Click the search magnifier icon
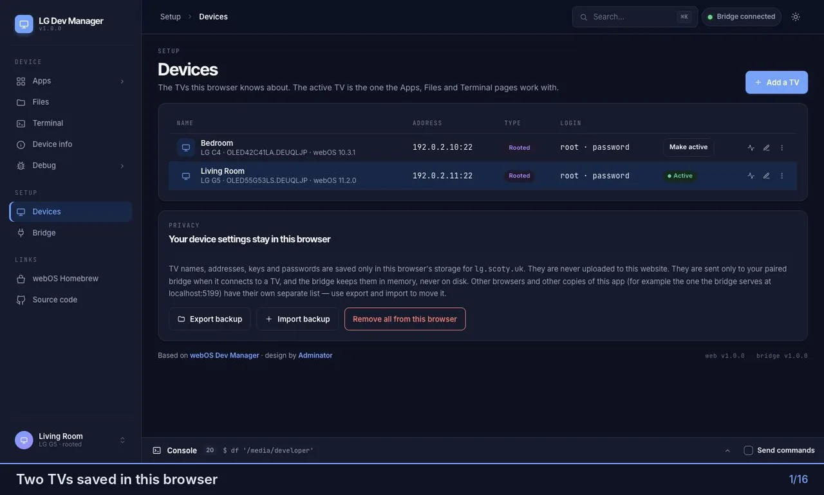Image resolution: width=824 pixels, height=495 pixels. tap(584, 17)
